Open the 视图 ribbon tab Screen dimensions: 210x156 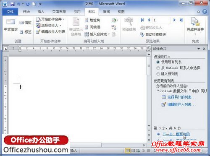(121, 12)
